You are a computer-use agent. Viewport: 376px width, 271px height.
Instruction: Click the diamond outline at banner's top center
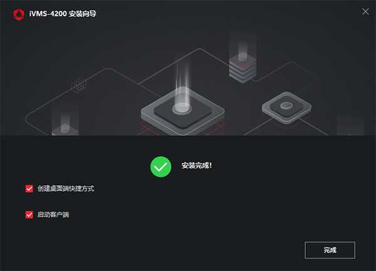(x=199, y=56)
